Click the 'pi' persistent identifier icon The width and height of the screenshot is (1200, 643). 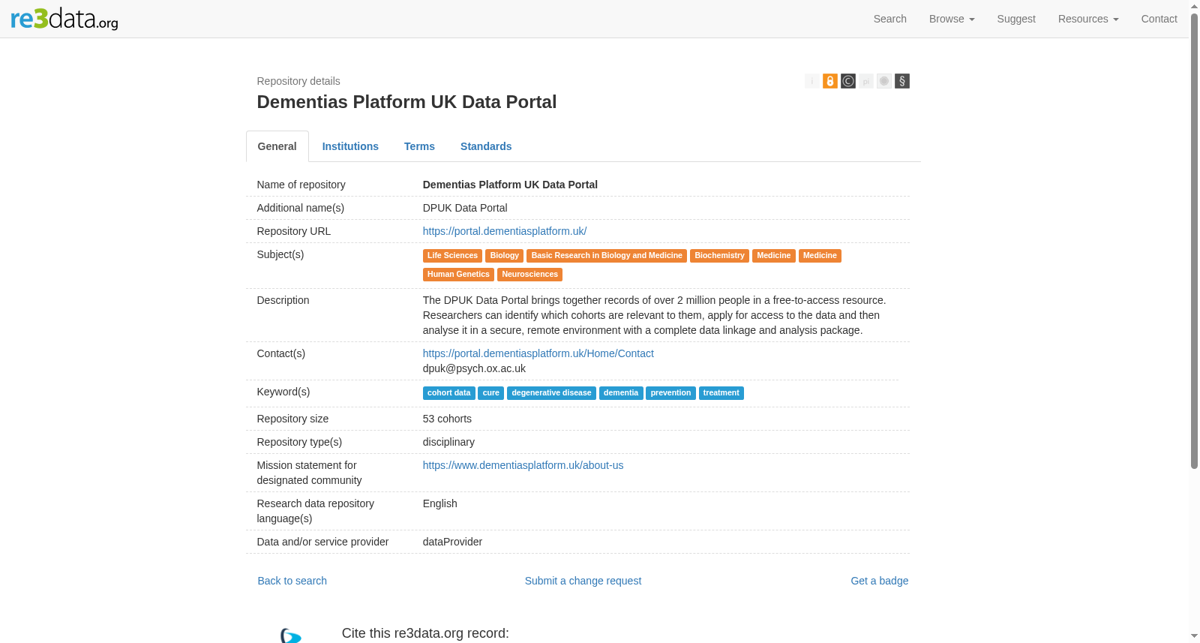(866, 81)
